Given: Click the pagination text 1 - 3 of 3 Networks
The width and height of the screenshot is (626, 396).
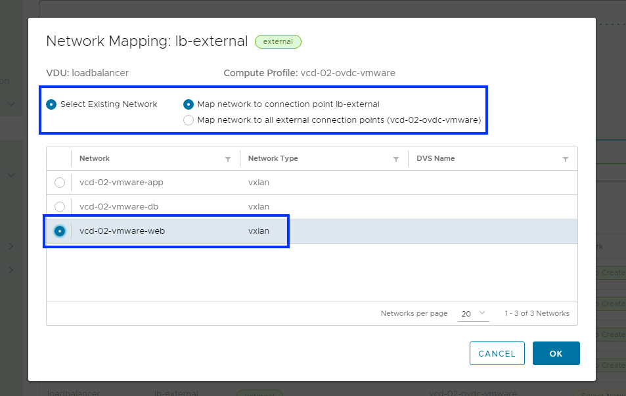Looking at the screenshot, I should point(536,314).
